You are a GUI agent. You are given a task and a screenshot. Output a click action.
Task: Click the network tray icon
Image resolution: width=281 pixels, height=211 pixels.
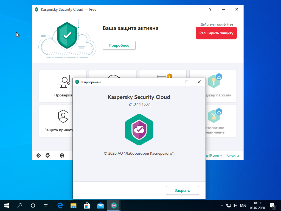coord(229,206)
